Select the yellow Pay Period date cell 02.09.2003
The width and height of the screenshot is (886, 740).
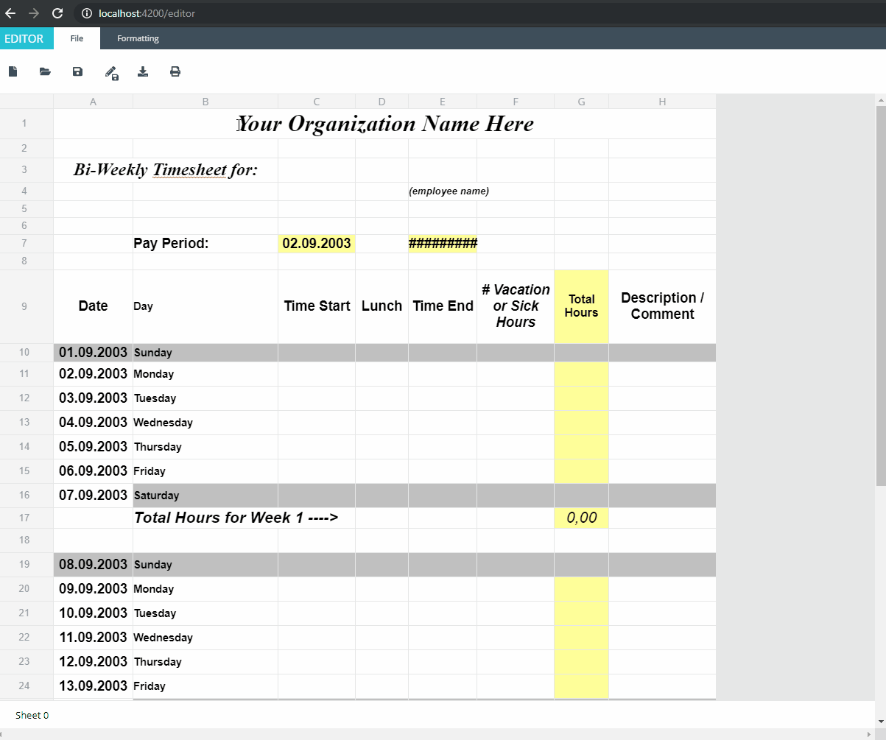pyautogui.click(x=317, y=244)
